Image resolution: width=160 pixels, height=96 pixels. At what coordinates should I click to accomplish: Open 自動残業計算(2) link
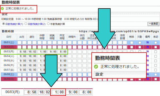point(37,24)
